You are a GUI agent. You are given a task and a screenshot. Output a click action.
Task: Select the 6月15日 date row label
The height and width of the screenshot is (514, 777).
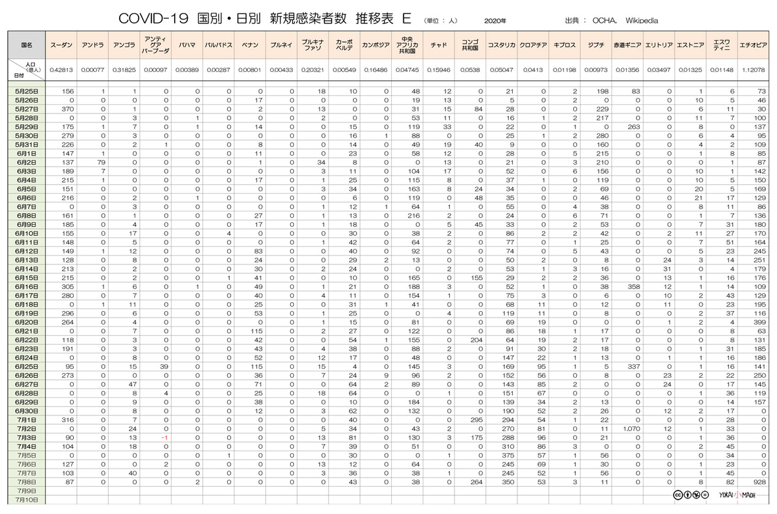click(x=27, y=277)
